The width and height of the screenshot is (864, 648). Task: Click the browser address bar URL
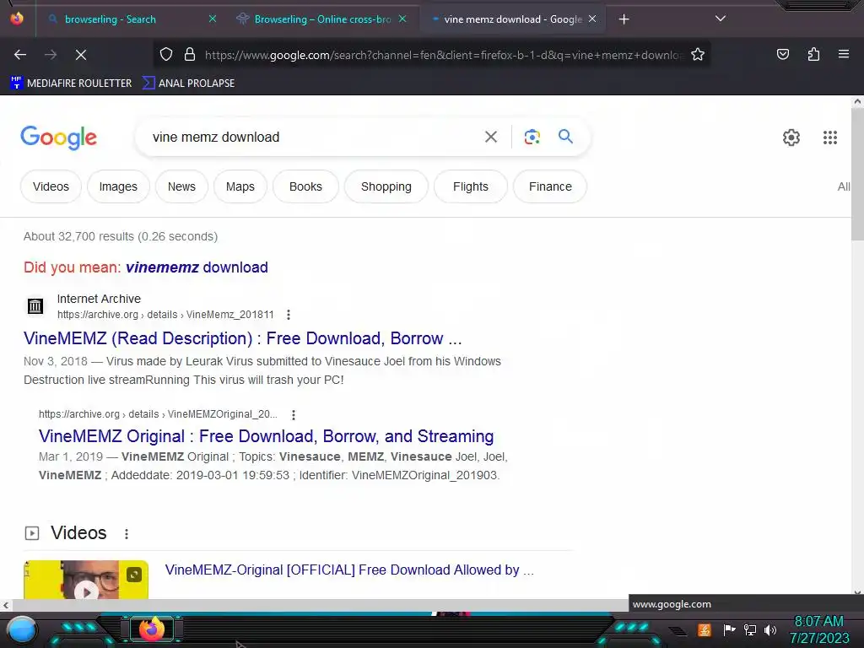pos(444,55)
